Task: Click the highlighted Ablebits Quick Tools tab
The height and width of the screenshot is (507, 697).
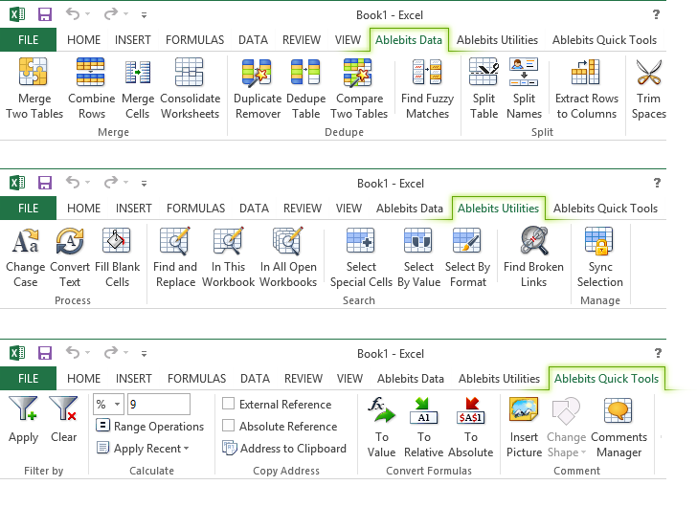Action: tap(606, 379)
